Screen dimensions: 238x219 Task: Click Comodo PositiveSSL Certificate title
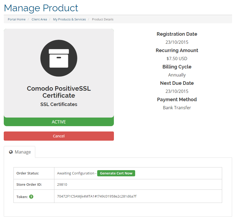coord(59,92)
